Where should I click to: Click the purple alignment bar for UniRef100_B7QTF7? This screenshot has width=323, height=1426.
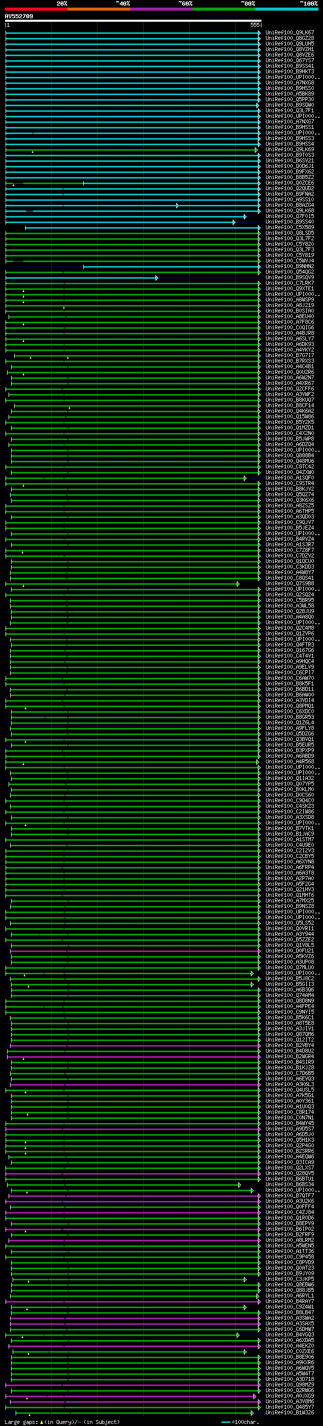click(135, 1196)
